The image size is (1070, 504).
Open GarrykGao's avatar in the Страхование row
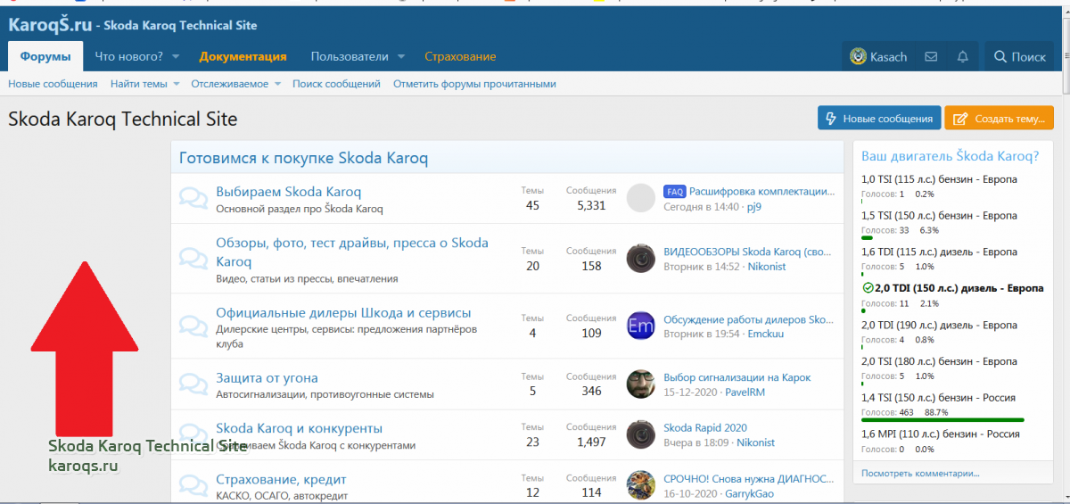(x=641, y=485)
